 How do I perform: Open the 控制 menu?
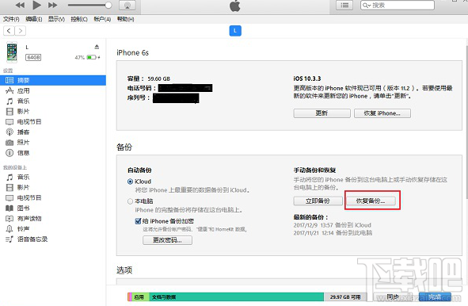point(79,19)
